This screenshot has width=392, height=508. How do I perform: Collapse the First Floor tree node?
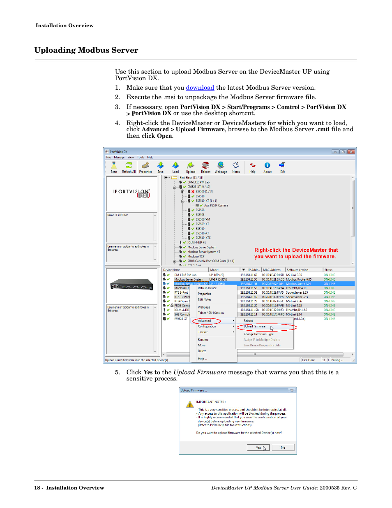(x=166, y=178)
